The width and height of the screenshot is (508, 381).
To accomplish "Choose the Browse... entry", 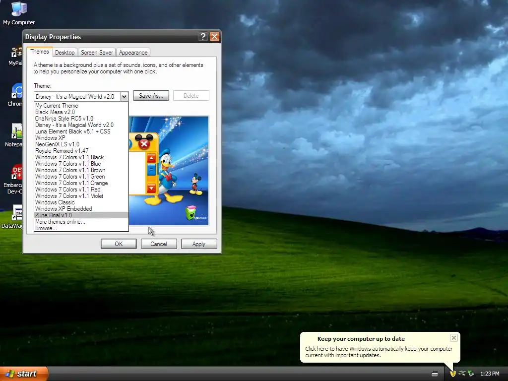I will (81, 228).
